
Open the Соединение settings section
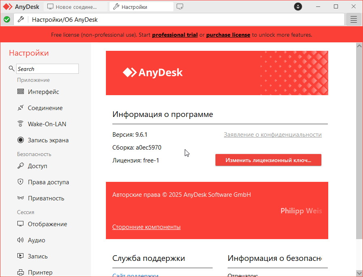coord(45,108)
